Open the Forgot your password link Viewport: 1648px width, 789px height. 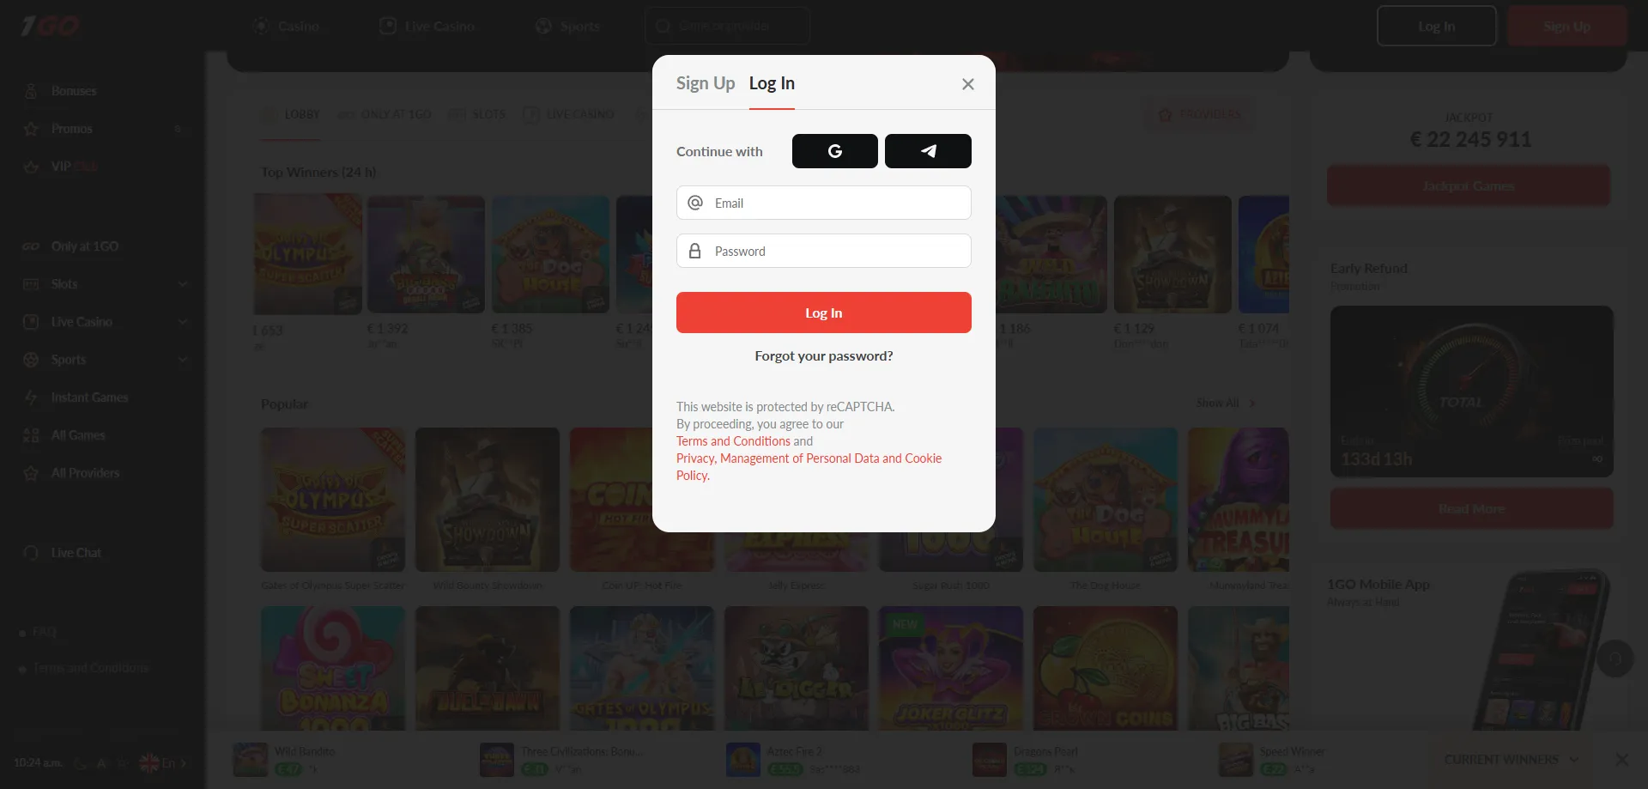[x=823, y=355]
